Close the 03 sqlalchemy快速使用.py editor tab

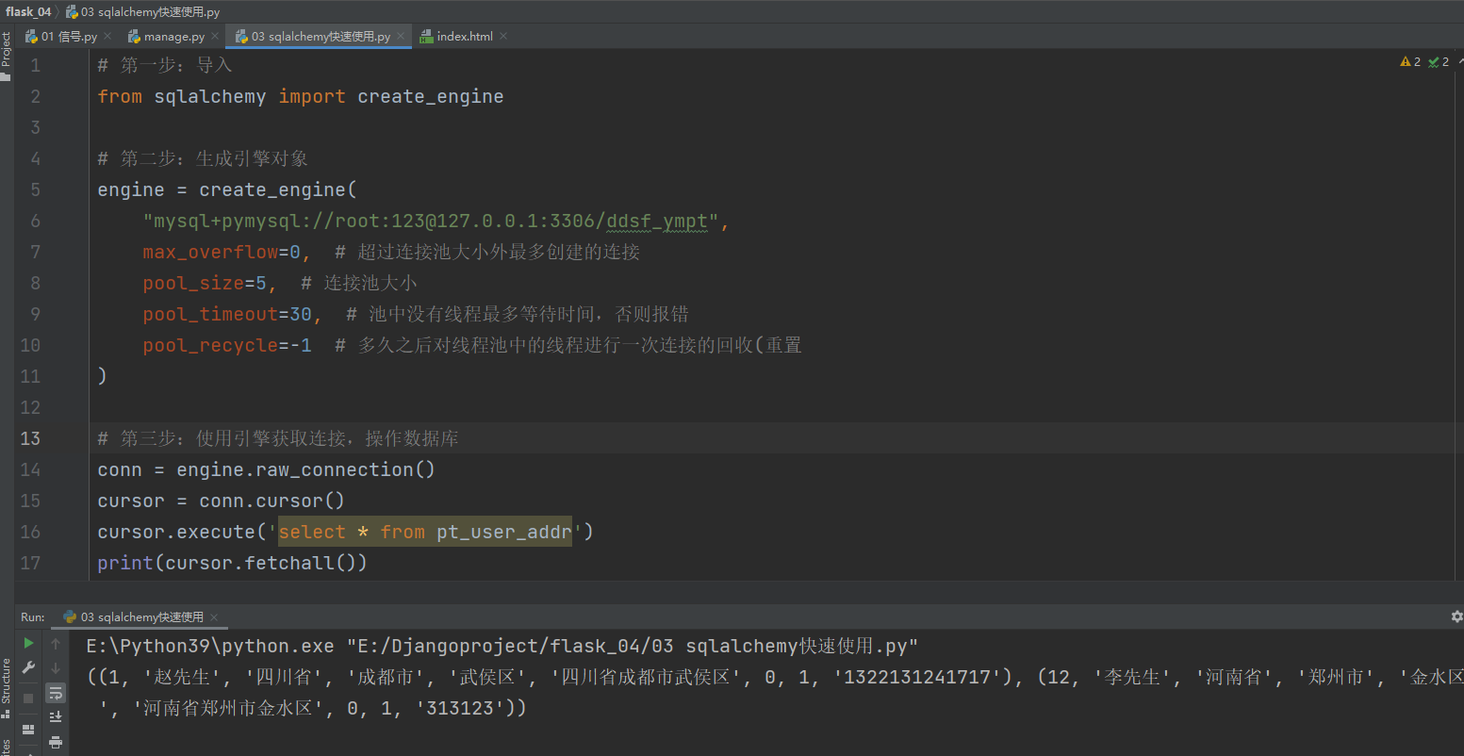point(401,37)
